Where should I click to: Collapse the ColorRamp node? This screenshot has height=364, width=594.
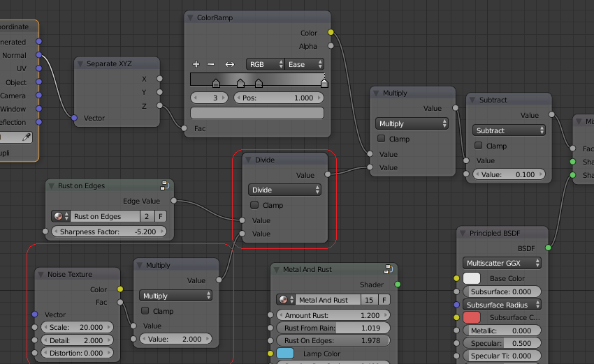(x=190, y=17)
